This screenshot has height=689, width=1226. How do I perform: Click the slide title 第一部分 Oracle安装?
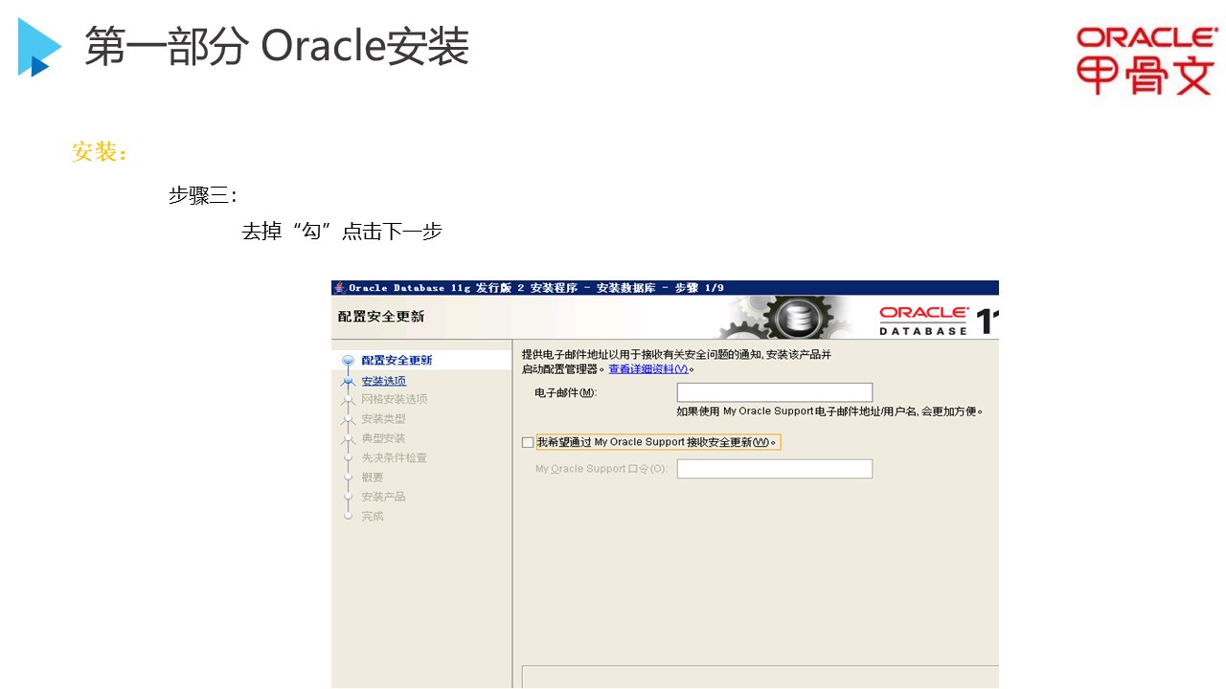coord(277,46)
